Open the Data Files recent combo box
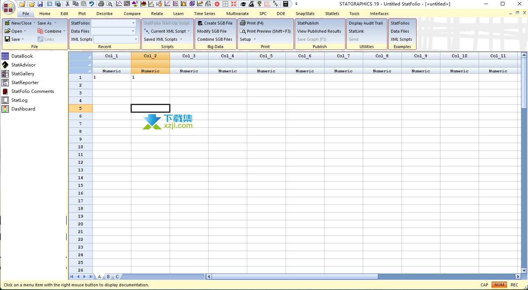Screen dimensions: 528x290 113,31
